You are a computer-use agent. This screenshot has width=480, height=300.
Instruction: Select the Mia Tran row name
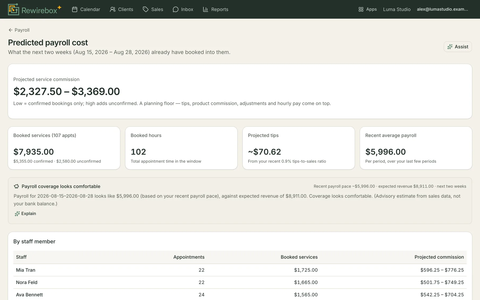(x=26, y=270)
